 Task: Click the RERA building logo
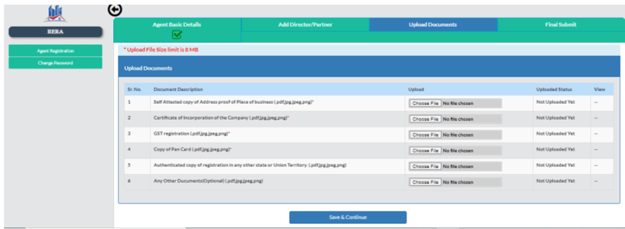pyautogui.click(x=55, y=13)
